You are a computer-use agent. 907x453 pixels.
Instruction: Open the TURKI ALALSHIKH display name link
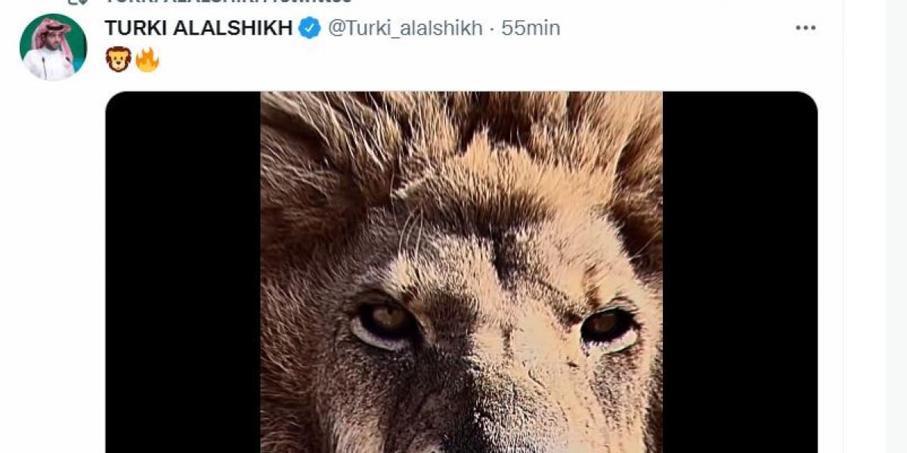tap(199, 28)
